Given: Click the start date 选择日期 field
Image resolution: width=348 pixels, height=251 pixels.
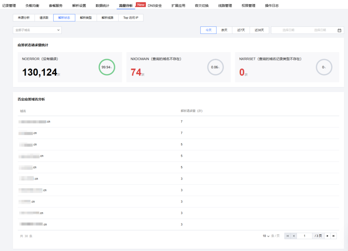Looking at the screenshot, I should (x=288, y=30).
